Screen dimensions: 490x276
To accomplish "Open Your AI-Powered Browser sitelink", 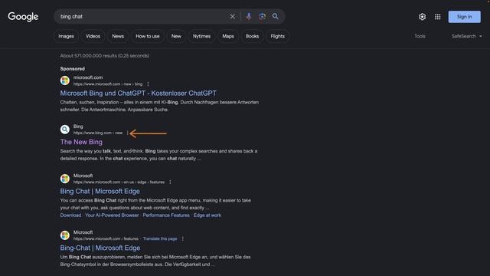I will (x=112, y=215).
